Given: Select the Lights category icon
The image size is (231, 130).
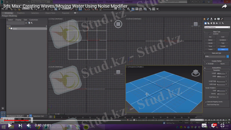Looking at the screenshot, I should (211, 23).
